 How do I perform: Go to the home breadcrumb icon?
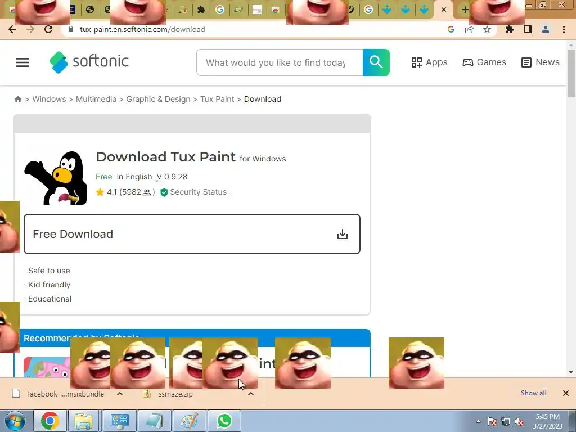17,99
